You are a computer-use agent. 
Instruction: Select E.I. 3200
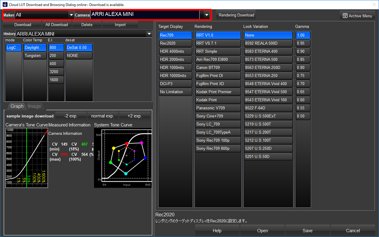click(x=56, y=71)
